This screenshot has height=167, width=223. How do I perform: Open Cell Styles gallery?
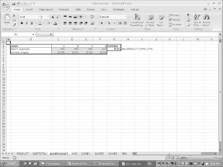[x=161, y=21]
